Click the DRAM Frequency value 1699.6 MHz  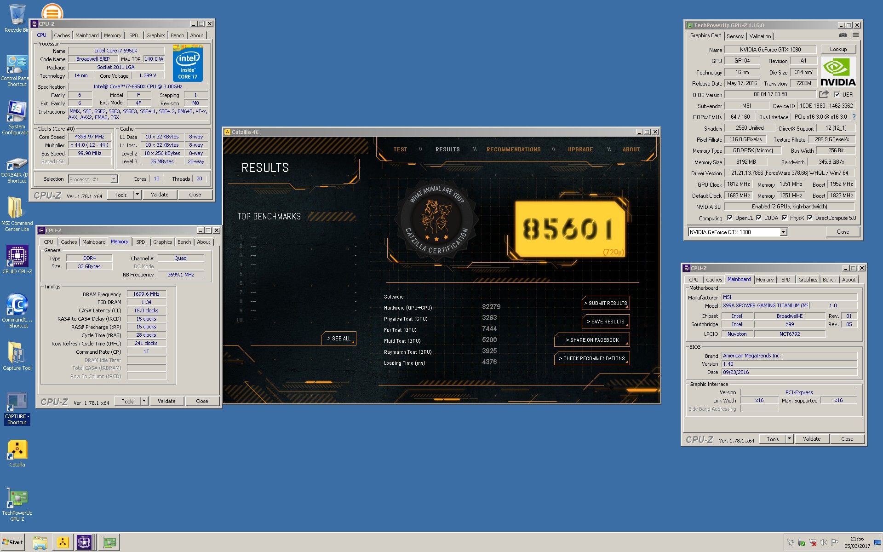pyautogui.click(x=146, y=294)
